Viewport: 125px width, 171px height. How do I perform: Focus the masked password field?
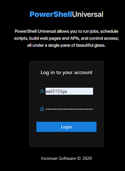[69, 109]
